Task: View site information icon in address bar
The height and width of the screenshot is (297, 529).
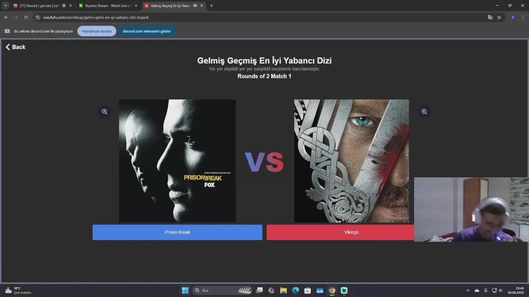Action: 38,17
